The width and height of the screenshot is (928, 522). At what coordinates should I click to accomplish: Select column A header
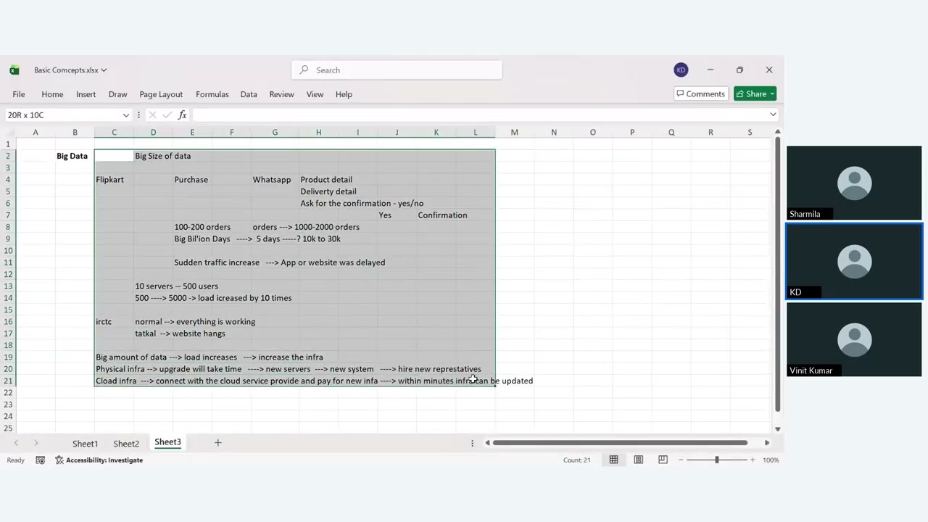[36, 132]
